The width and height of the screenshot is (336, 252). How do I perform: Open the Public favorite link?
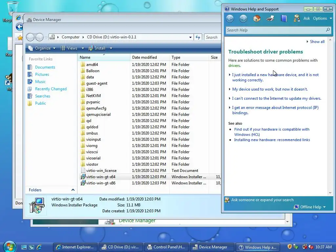tap(40, 103)
